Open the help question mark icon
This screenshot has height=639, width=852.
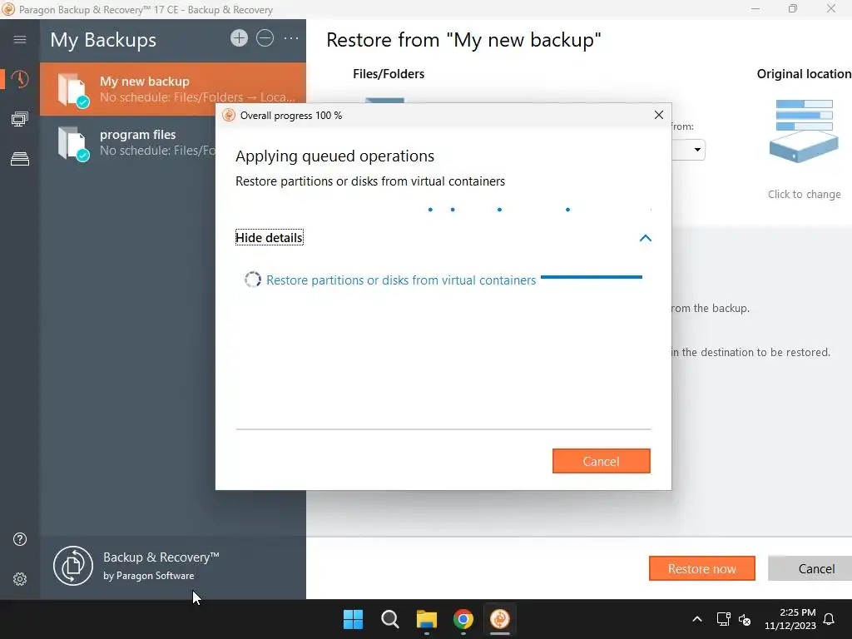[20, 539]
